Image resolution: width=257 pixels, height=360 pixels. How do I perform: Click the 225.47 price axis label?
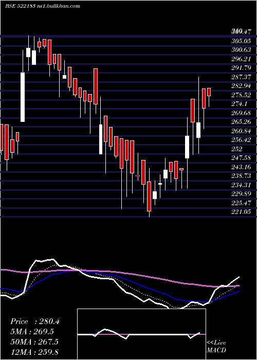click(x=241, y=203)
